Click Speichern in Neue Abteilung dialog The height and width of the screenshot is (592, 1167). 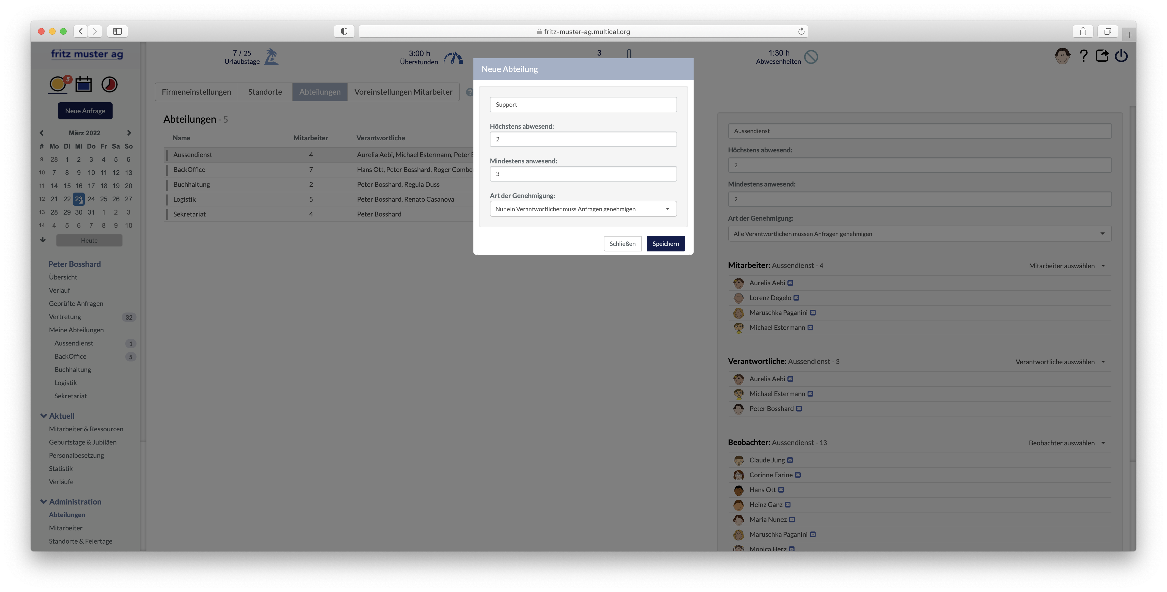tap(666, 244)
